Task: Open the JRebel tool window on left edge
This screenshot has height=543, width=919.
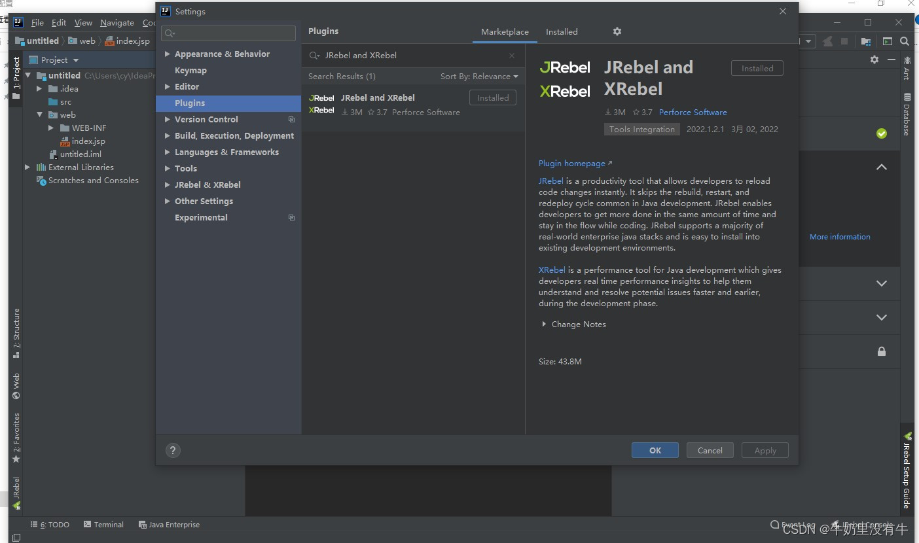Action: pyautogui.click(x=16, y=493)
